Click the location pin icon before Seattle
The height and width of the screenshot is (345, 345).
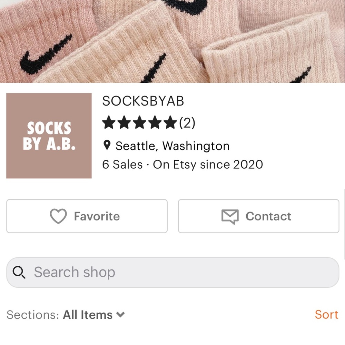[x=107, y=145]
